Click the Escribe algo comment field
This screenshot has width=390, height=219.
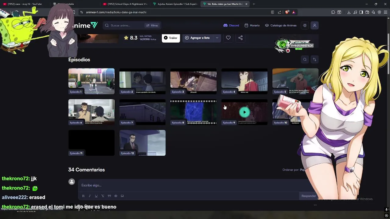195,185
